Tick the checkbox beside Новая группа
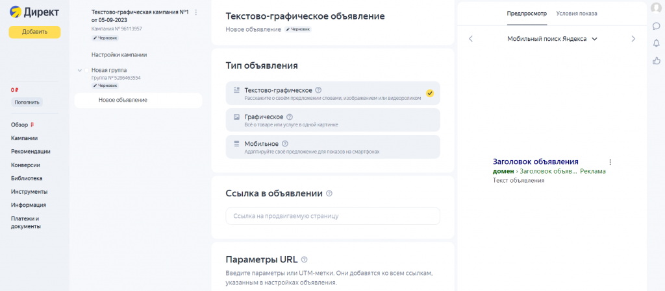665x291 pixels. [87, 70]
